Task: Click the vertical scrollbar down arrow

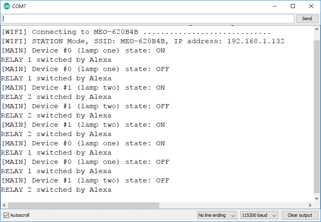Action: 316,198
